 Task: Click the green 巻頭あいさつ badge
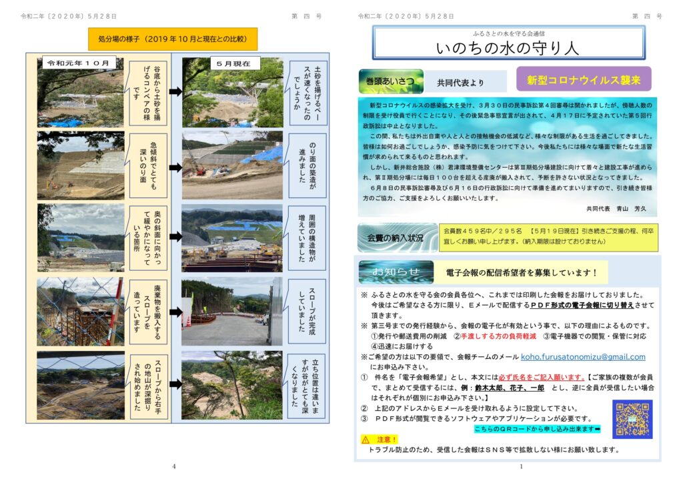[x=391, y=81]
